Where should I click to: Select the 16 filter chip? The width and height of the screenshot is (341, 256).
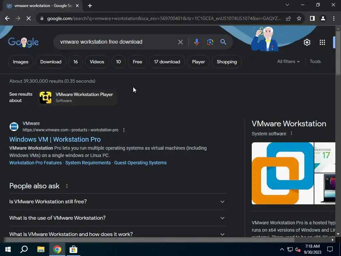pos(76,62)
